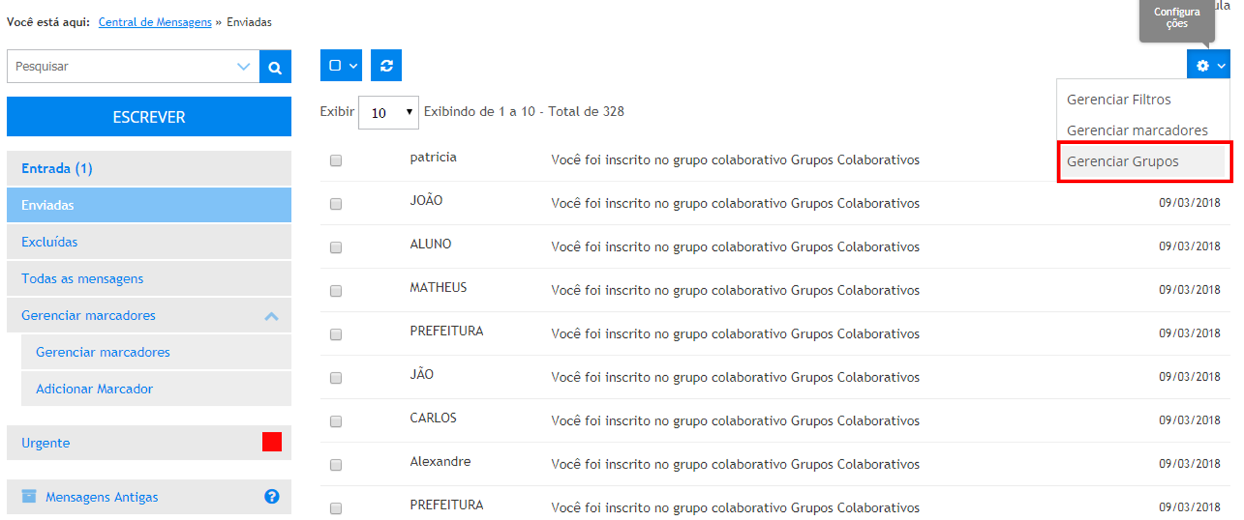Tick the checkbox next to MATHEUS
This screenshot has height=520, width=1244.
pyautogui.click(x=336, y=291)
